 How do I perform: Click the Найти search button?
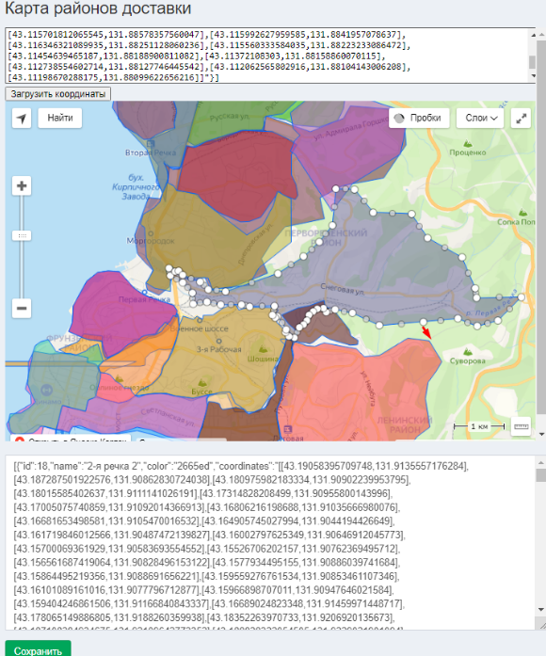60,118
